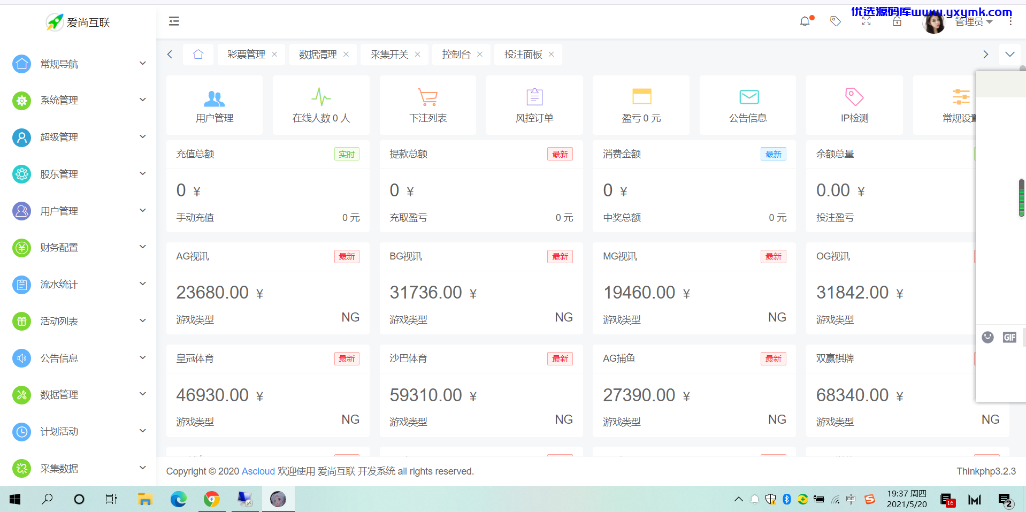Click the tag icon in header
This screenshot has width=1026, height=512.
pyautogui.click(x=836, y=21)
